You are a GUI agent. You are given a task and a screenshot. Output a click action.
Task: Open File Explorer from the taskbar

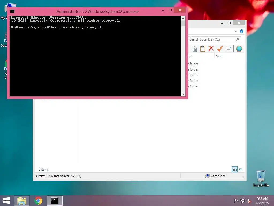[22, 201]
